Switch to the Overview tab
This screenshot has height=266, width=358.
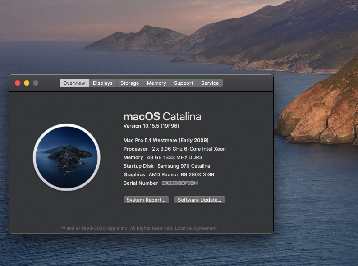tap(74, 83)
